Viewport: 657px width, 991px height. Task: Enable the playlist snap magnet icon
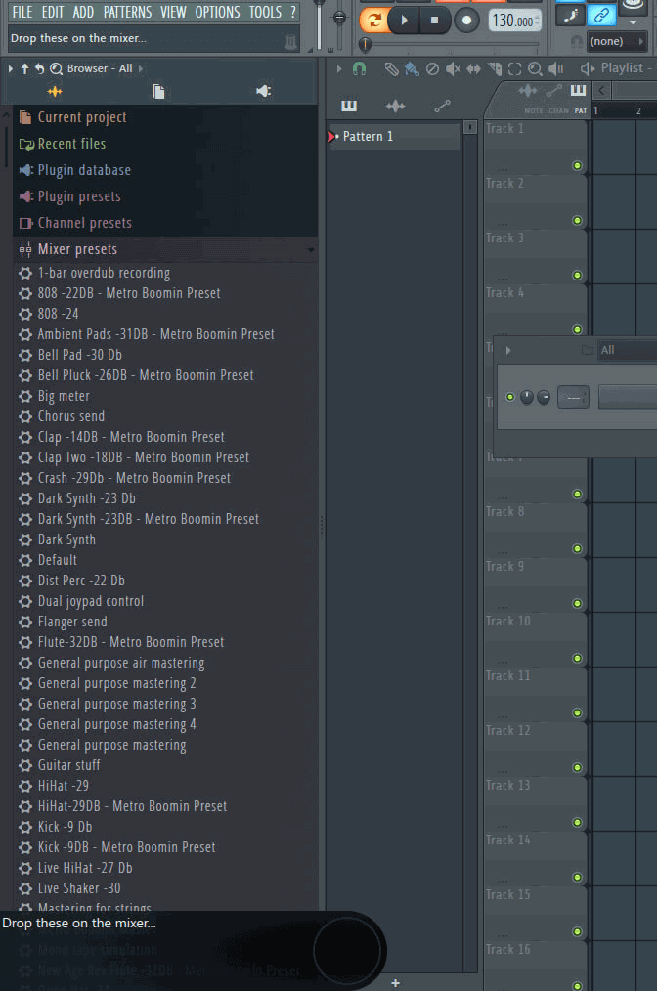(359, 68)
